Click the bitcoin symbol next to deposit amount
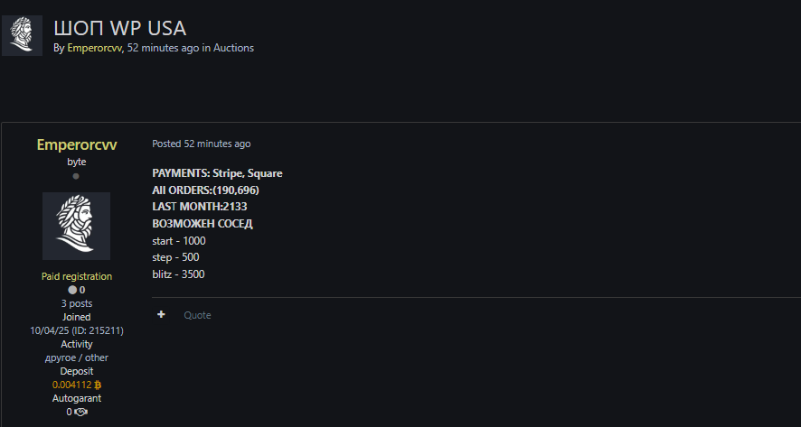Screen dimensions: 801x427 point(97,385)
